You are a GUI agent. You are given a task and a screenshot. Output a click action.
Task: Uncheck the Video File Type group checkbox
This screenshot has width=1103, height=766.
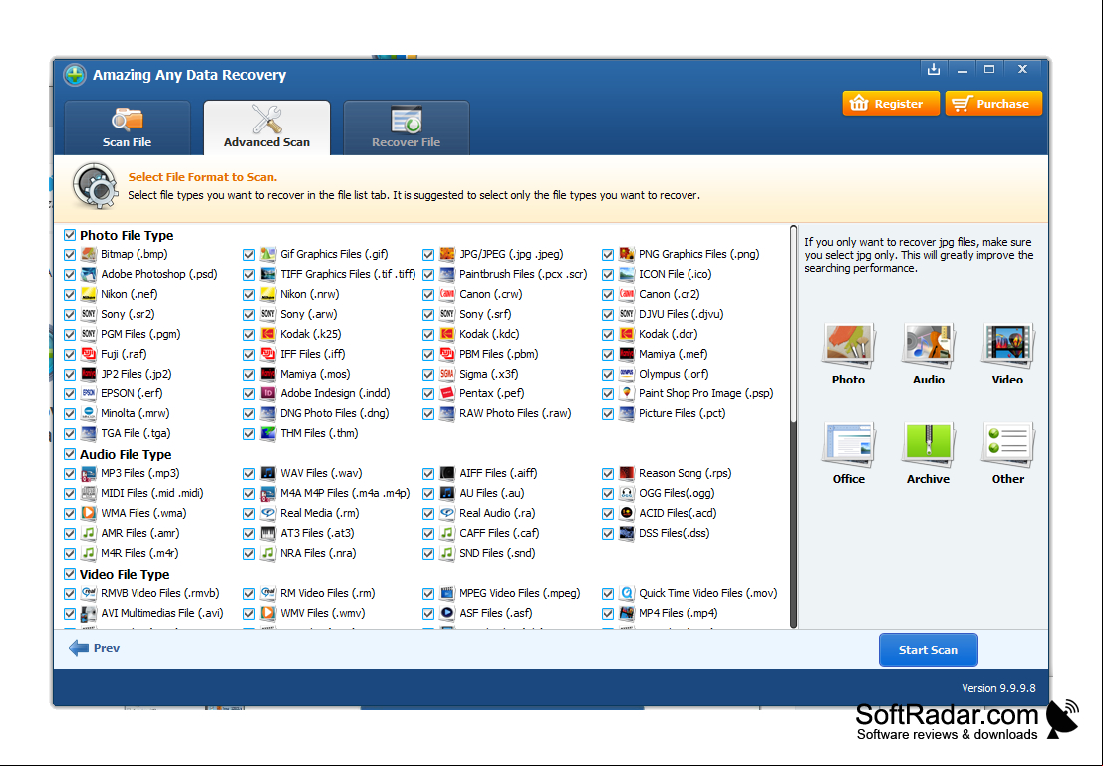point(70,574)
